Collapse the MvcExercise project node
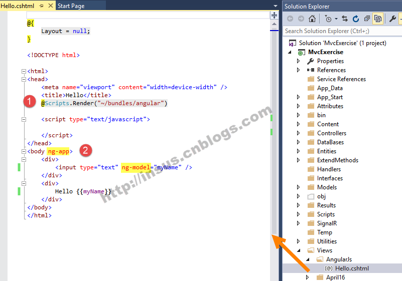Image resolution: width=402 pixels, height=281 pixels. tap(290, 52)
